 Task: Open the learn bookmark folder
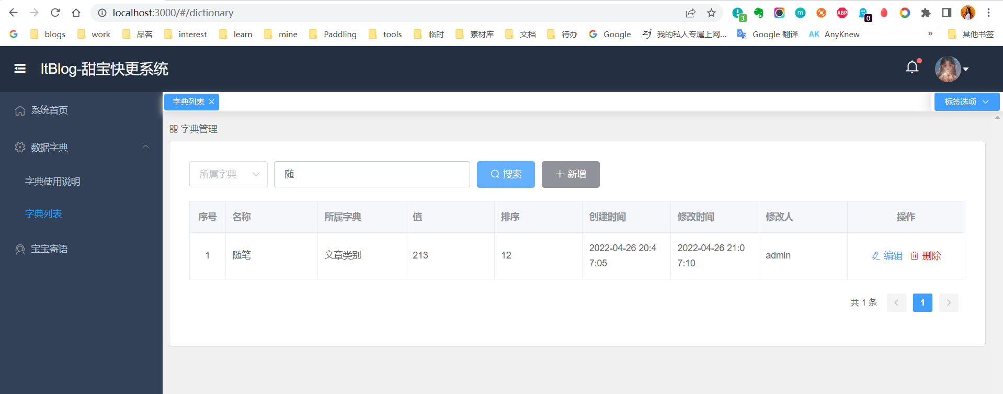tap(236, 34)
